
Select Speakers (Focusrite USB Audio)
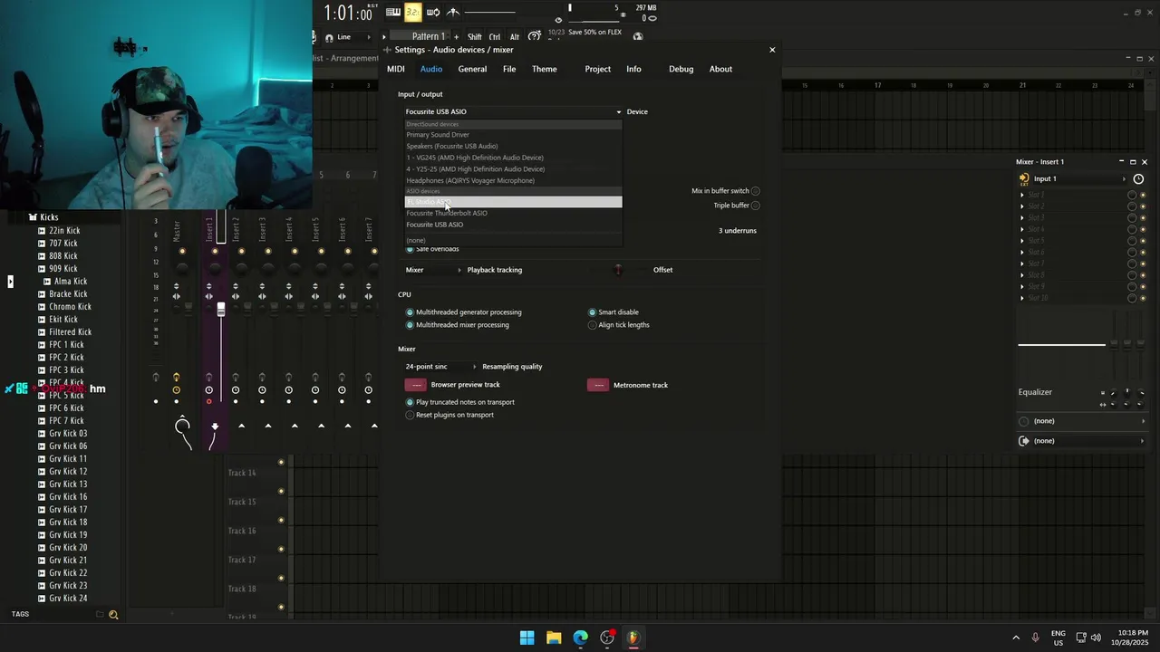click(x=513, y=146)
